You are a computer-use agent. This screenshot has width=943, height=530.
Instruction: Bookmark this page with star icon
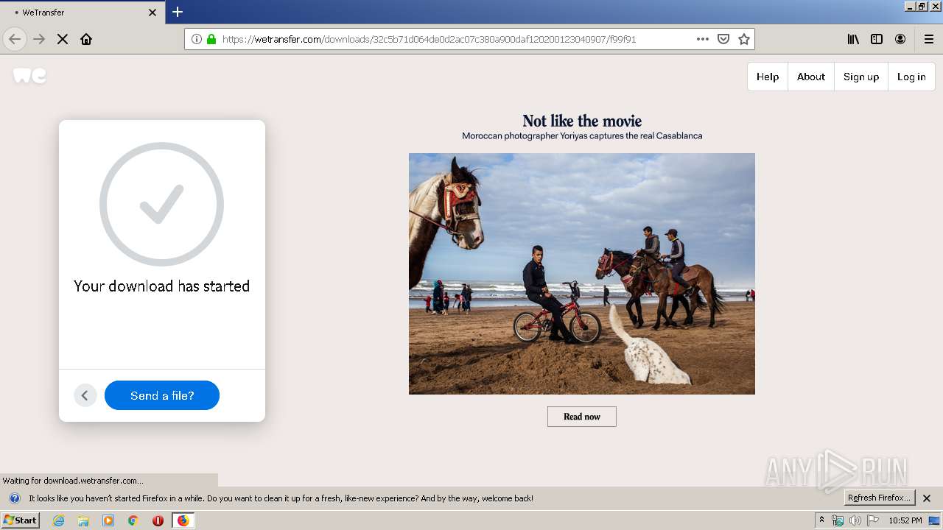(744, 39)
